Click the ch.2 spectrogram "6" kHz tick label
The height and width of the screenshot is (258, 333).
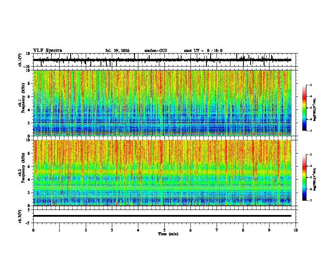(x=29, y=167)
